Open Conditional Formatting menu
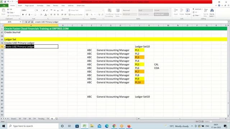The image size is (230, 129). [109, 13]
